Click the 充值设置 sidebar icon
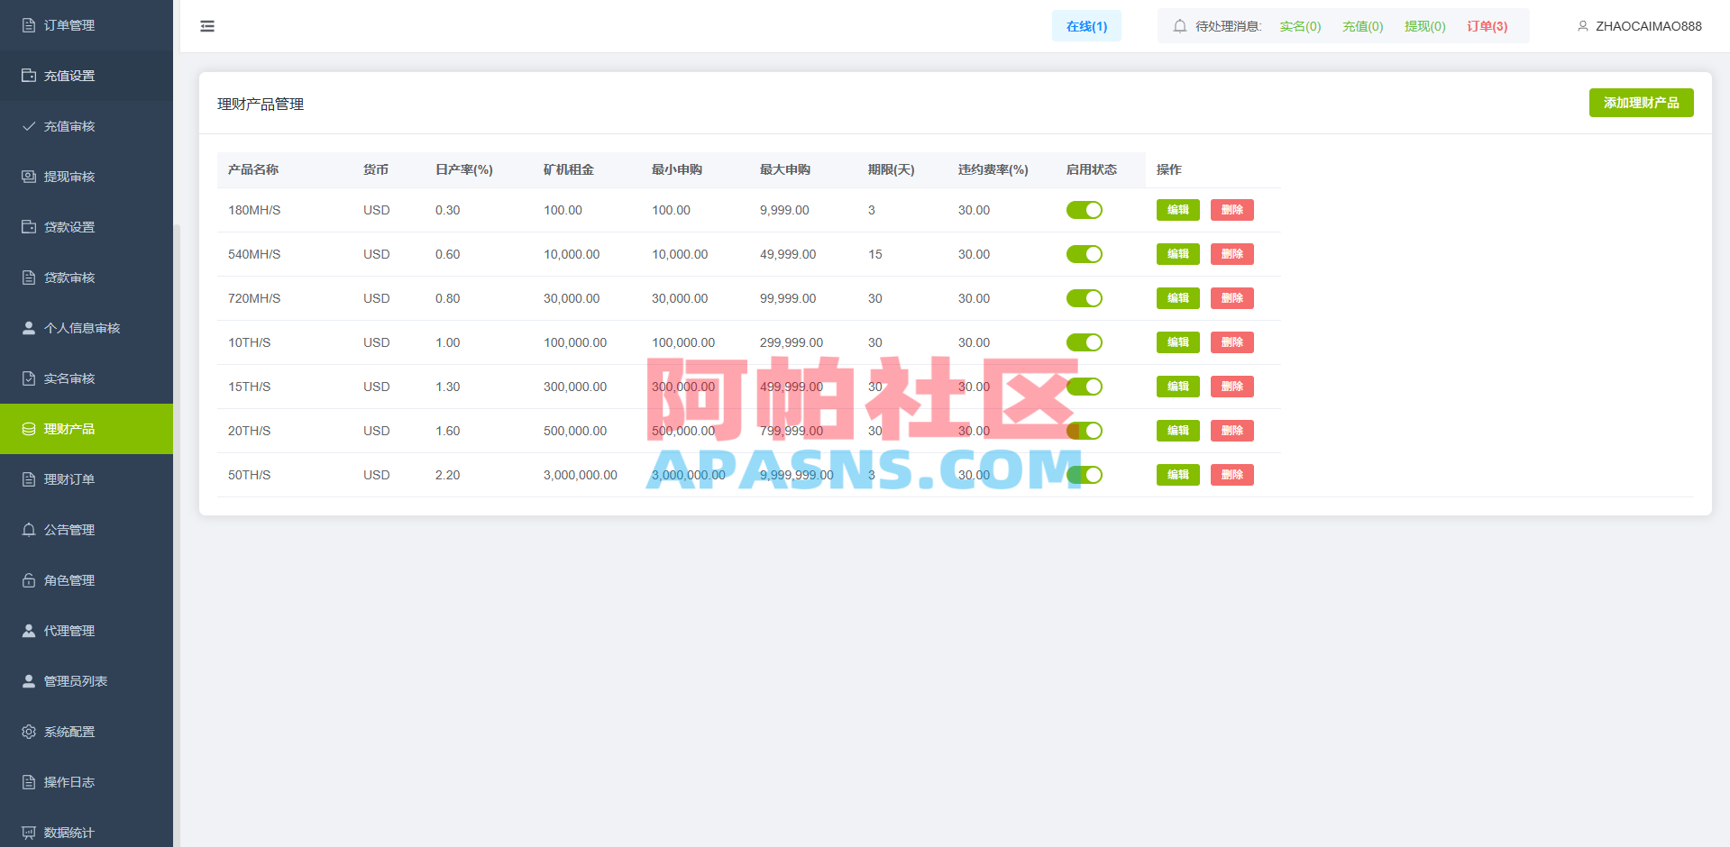Image resolution: width=1730 pixels, height=847 pixels. tap(29, 76)
